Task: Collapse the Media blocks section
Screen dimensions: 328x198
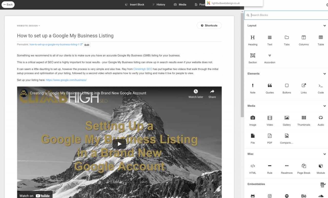Action: point(324,106)
